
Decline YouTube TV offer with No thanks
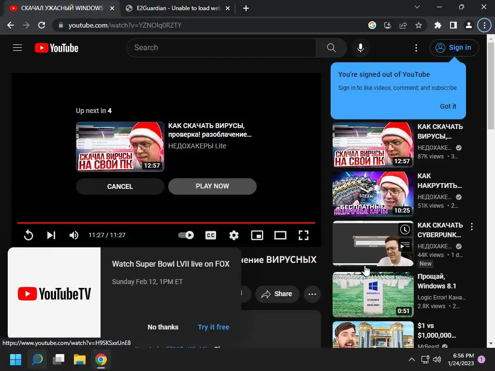click(163, 327)
